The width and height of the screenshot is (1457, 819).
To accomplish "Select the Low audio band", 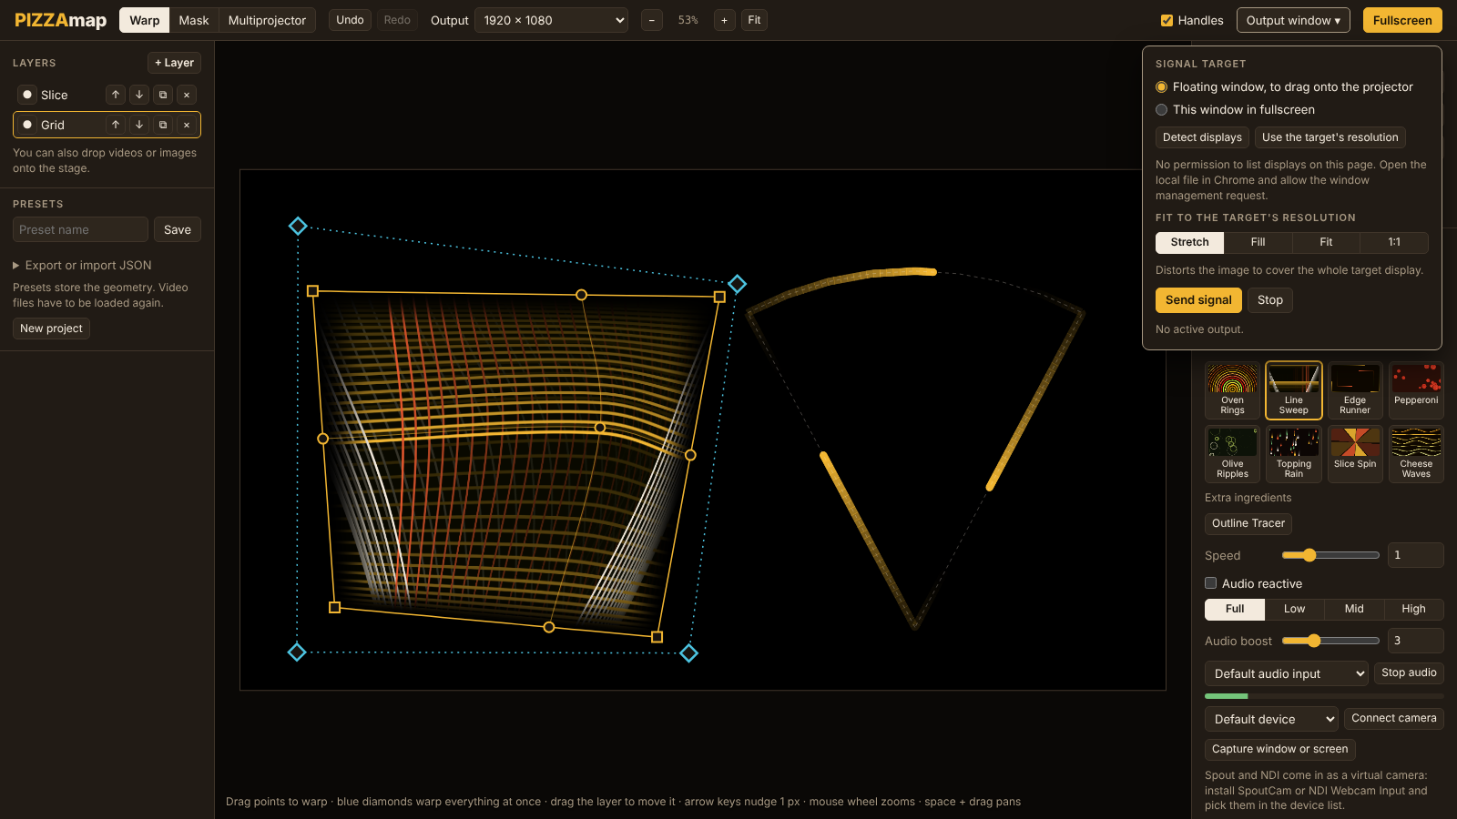I will pos(1294,609).
